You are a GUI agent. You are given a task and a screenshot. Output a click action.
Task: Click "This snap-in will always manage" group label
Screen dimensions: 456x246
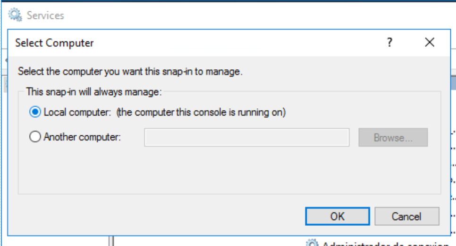click(x=93, y=92)
